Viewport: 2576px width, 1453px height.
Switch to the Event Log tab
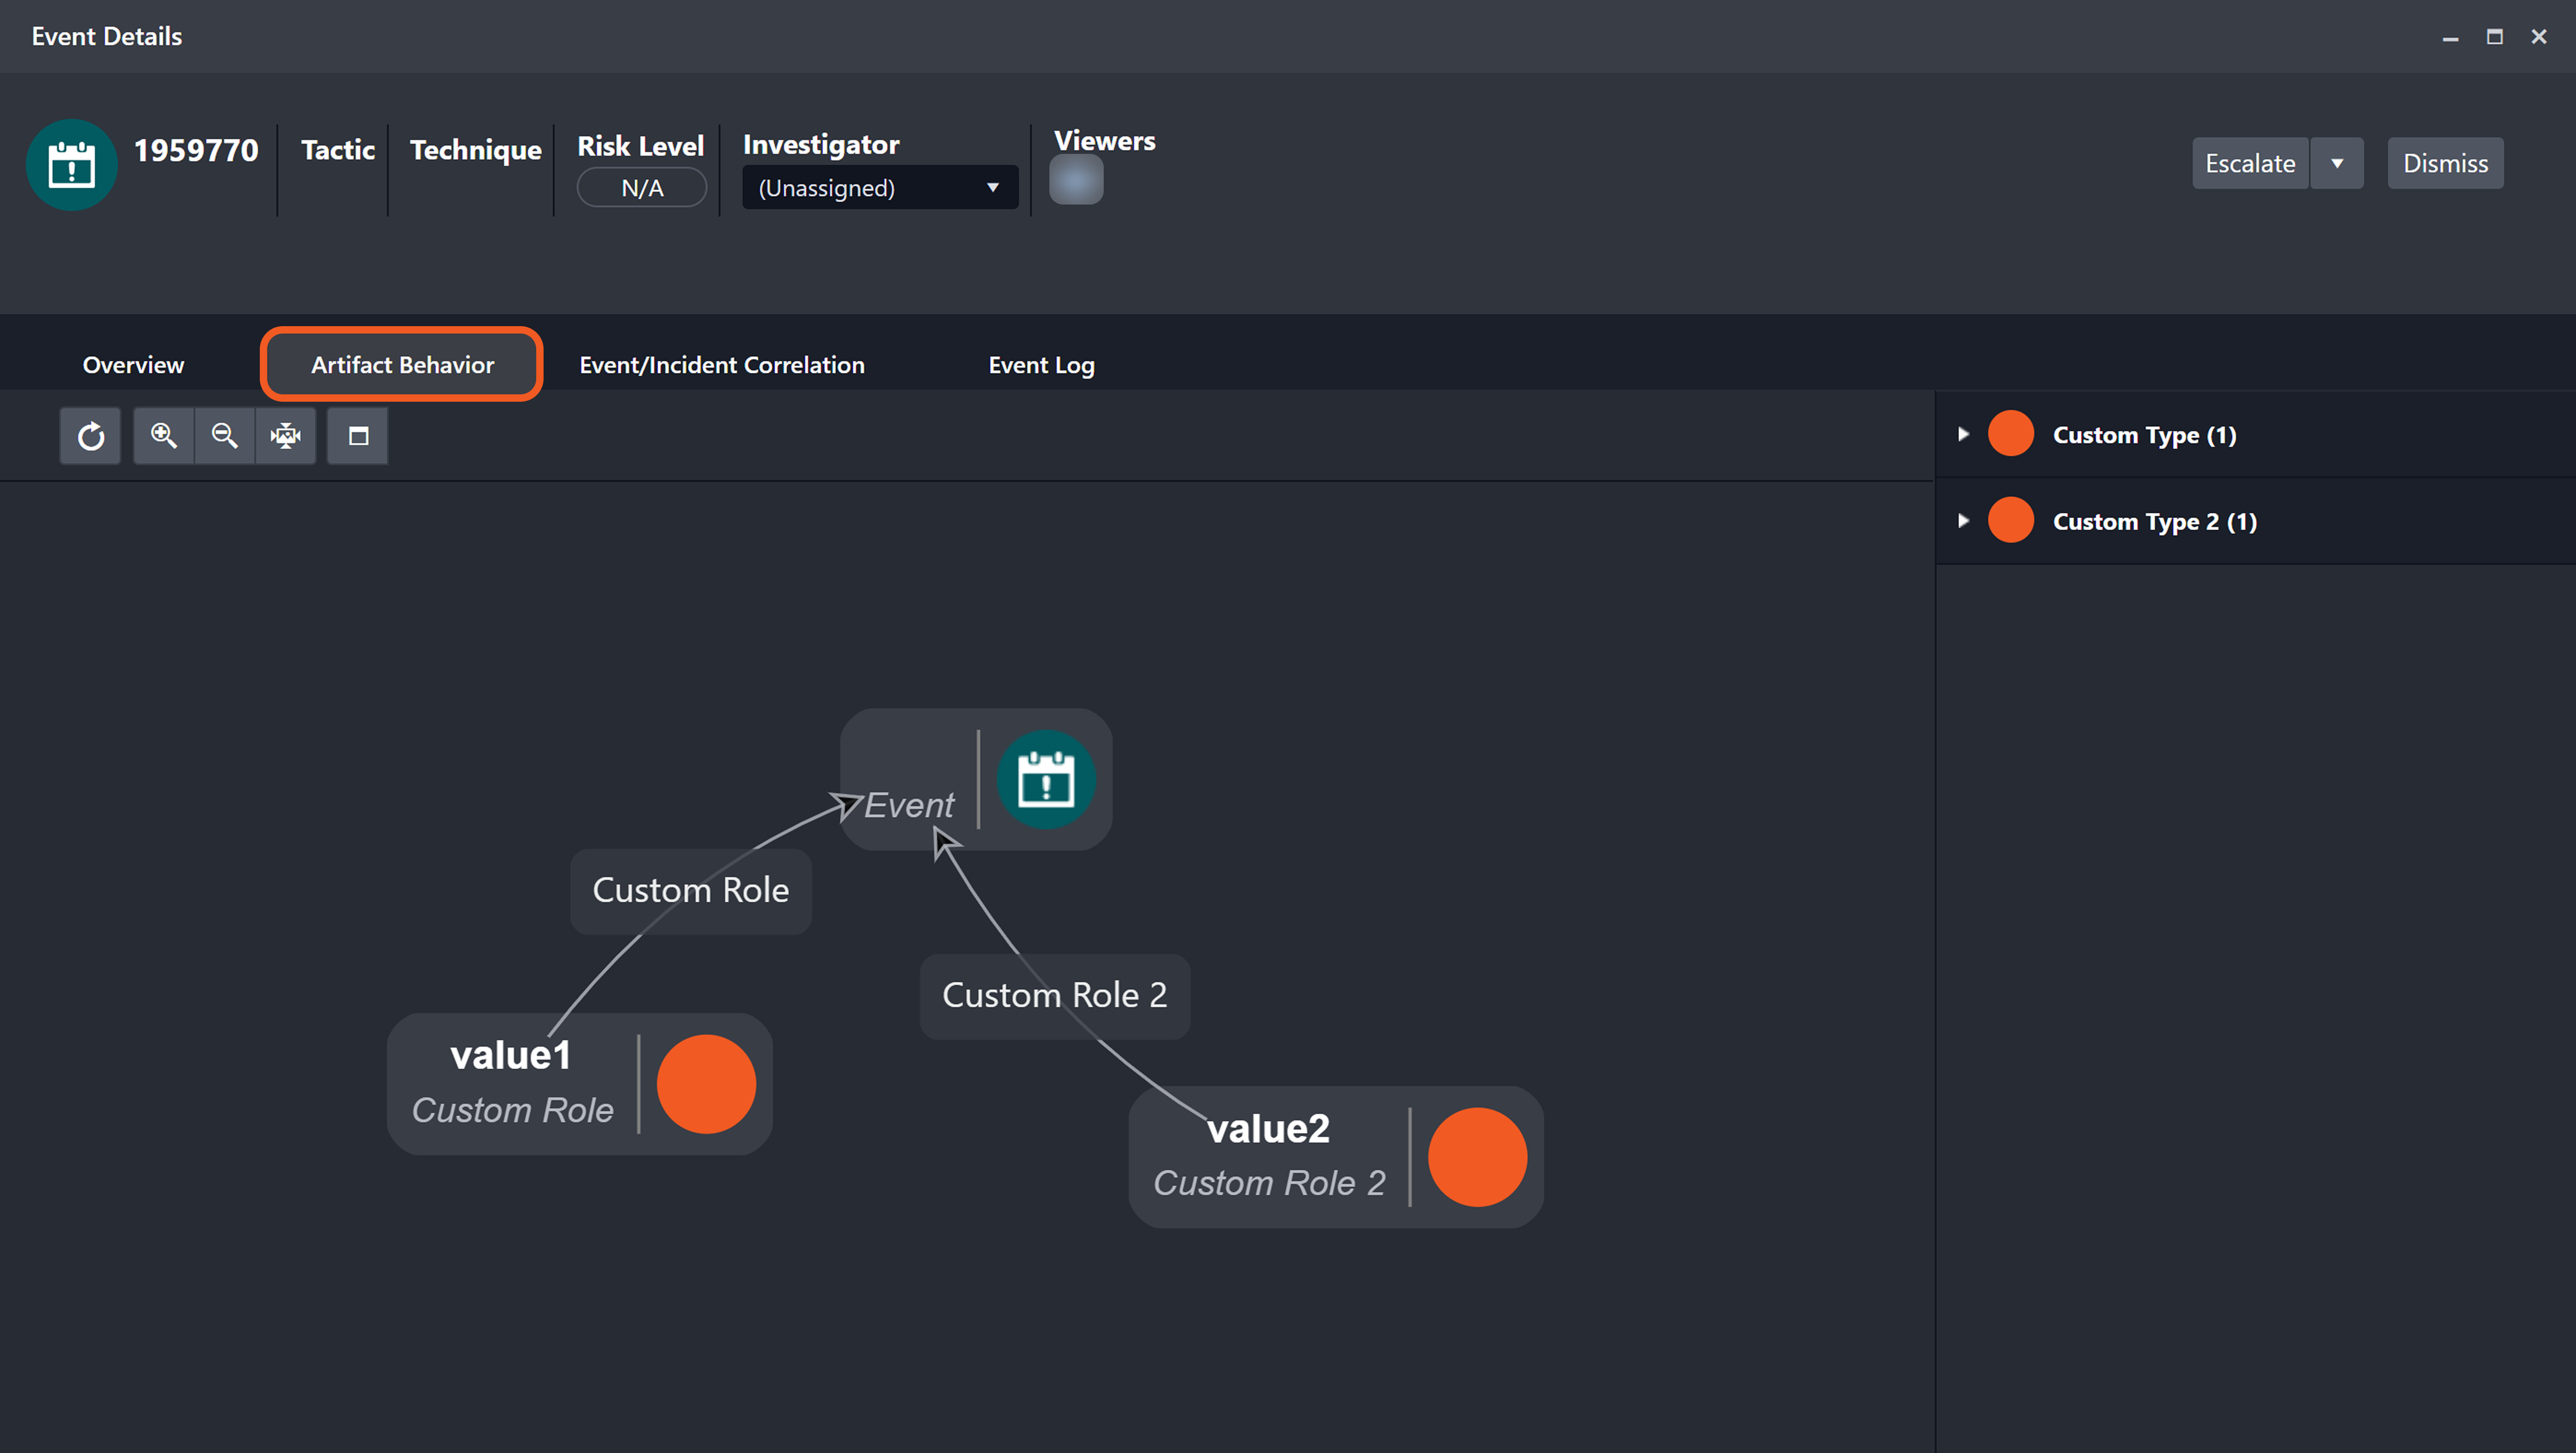[1041, 365]
